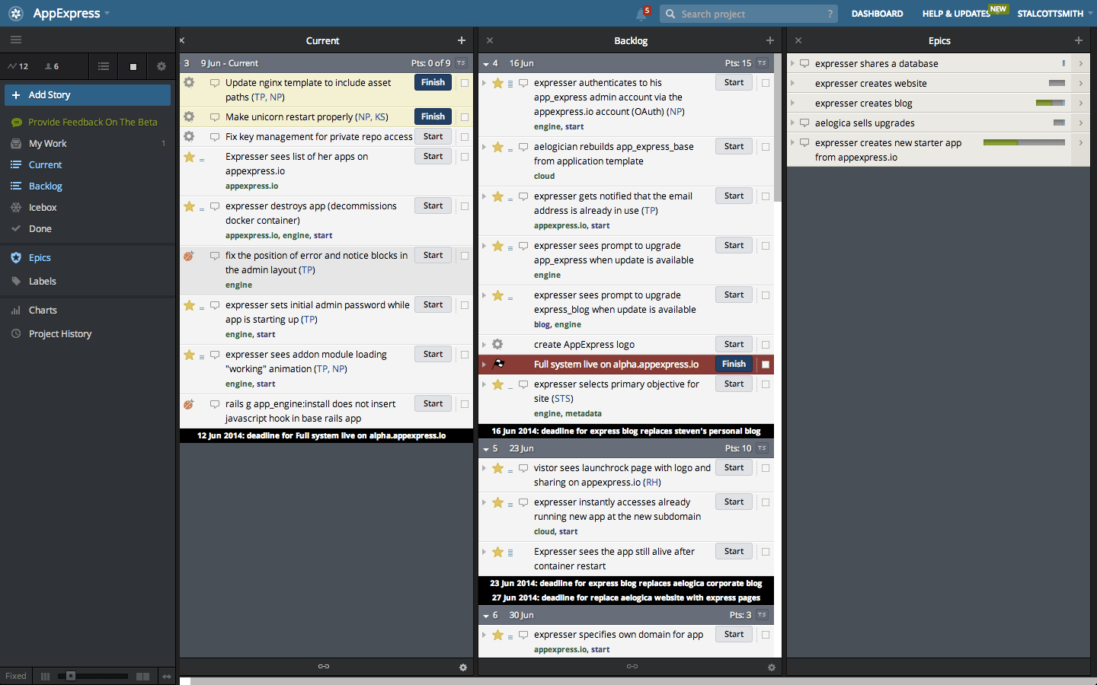Screen dimensions: 1097x685
Task: Click progress bar of expresser creates new starter app
Action: click(1024, 142)
